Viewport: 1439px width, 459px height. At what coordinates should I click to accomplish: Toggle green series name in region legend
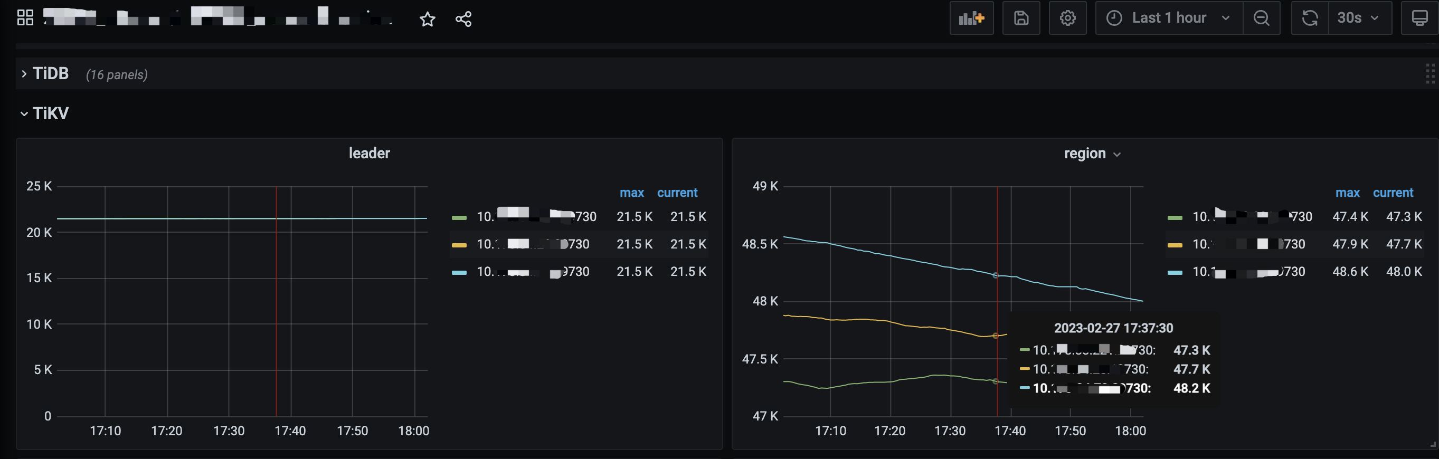pos(1252,216)
